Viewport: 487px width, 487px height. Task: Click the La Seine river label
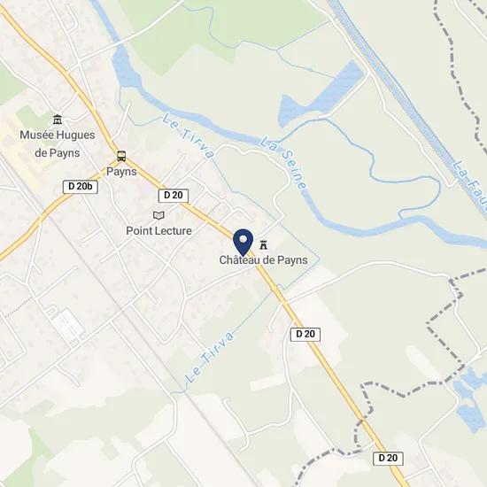pyautogui.click(x=283, y=163)
